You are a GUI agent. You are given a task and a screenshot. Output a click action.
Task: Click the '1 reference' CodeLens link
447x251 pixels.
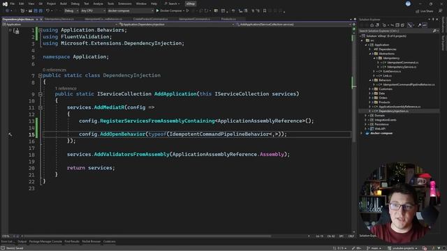[66, 89]
